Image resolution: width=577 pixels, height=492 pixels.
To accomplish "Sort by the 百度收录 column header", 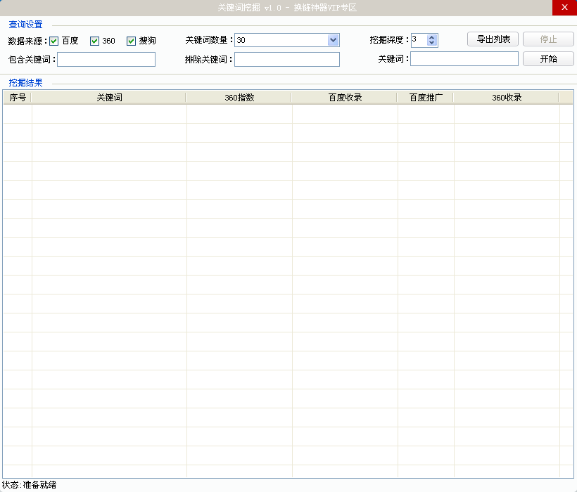I will [345, 98].
